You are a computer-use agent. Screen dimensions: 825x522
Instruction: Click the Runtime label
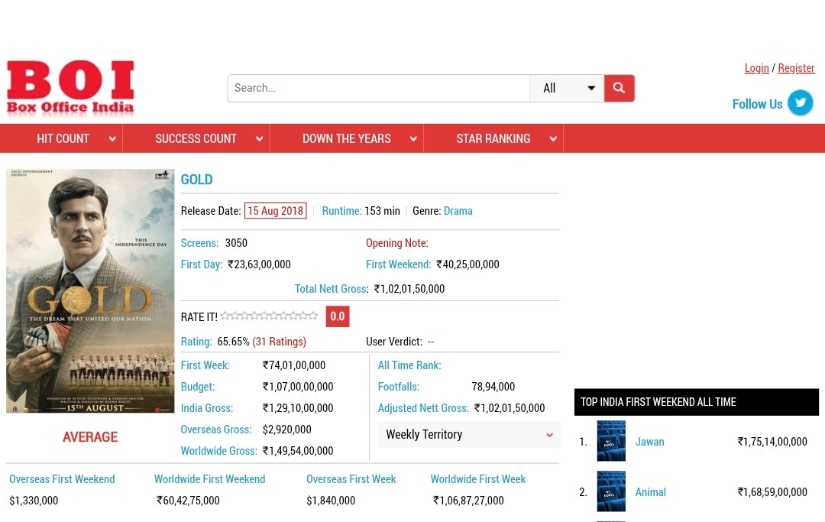[x=342, y=211]
